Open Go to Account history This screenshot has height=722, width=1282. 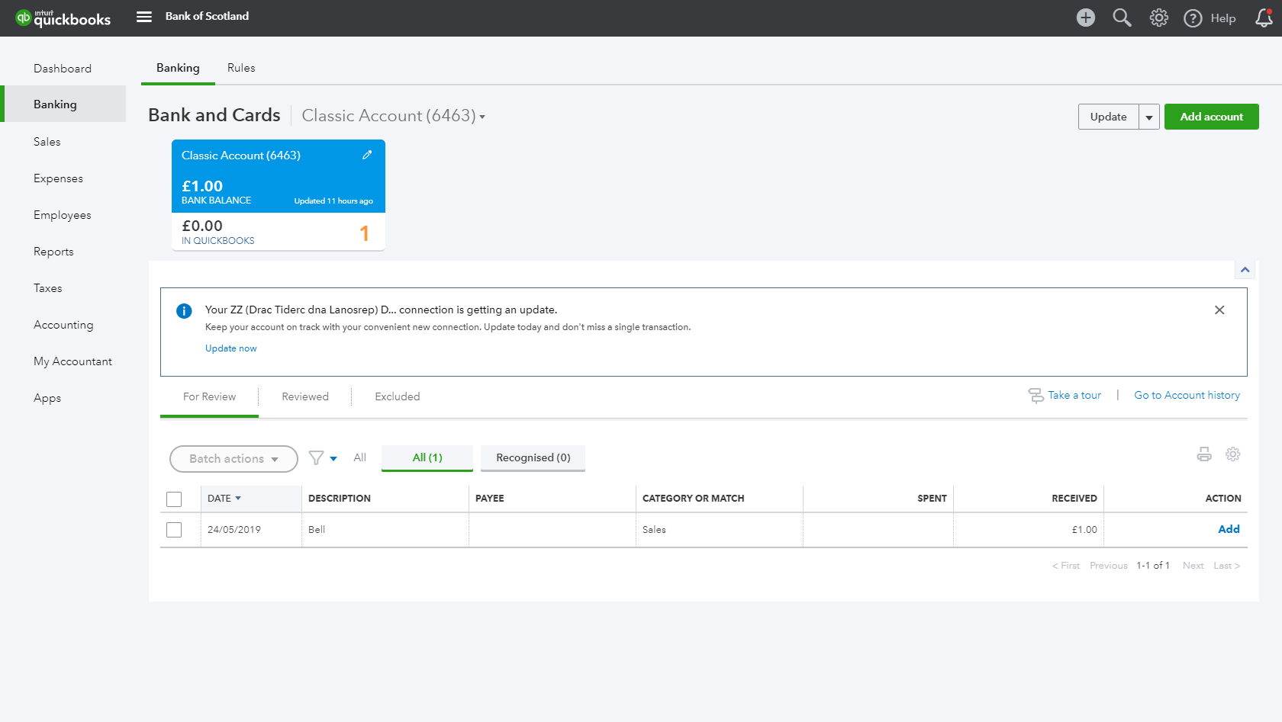(1187, 395)
